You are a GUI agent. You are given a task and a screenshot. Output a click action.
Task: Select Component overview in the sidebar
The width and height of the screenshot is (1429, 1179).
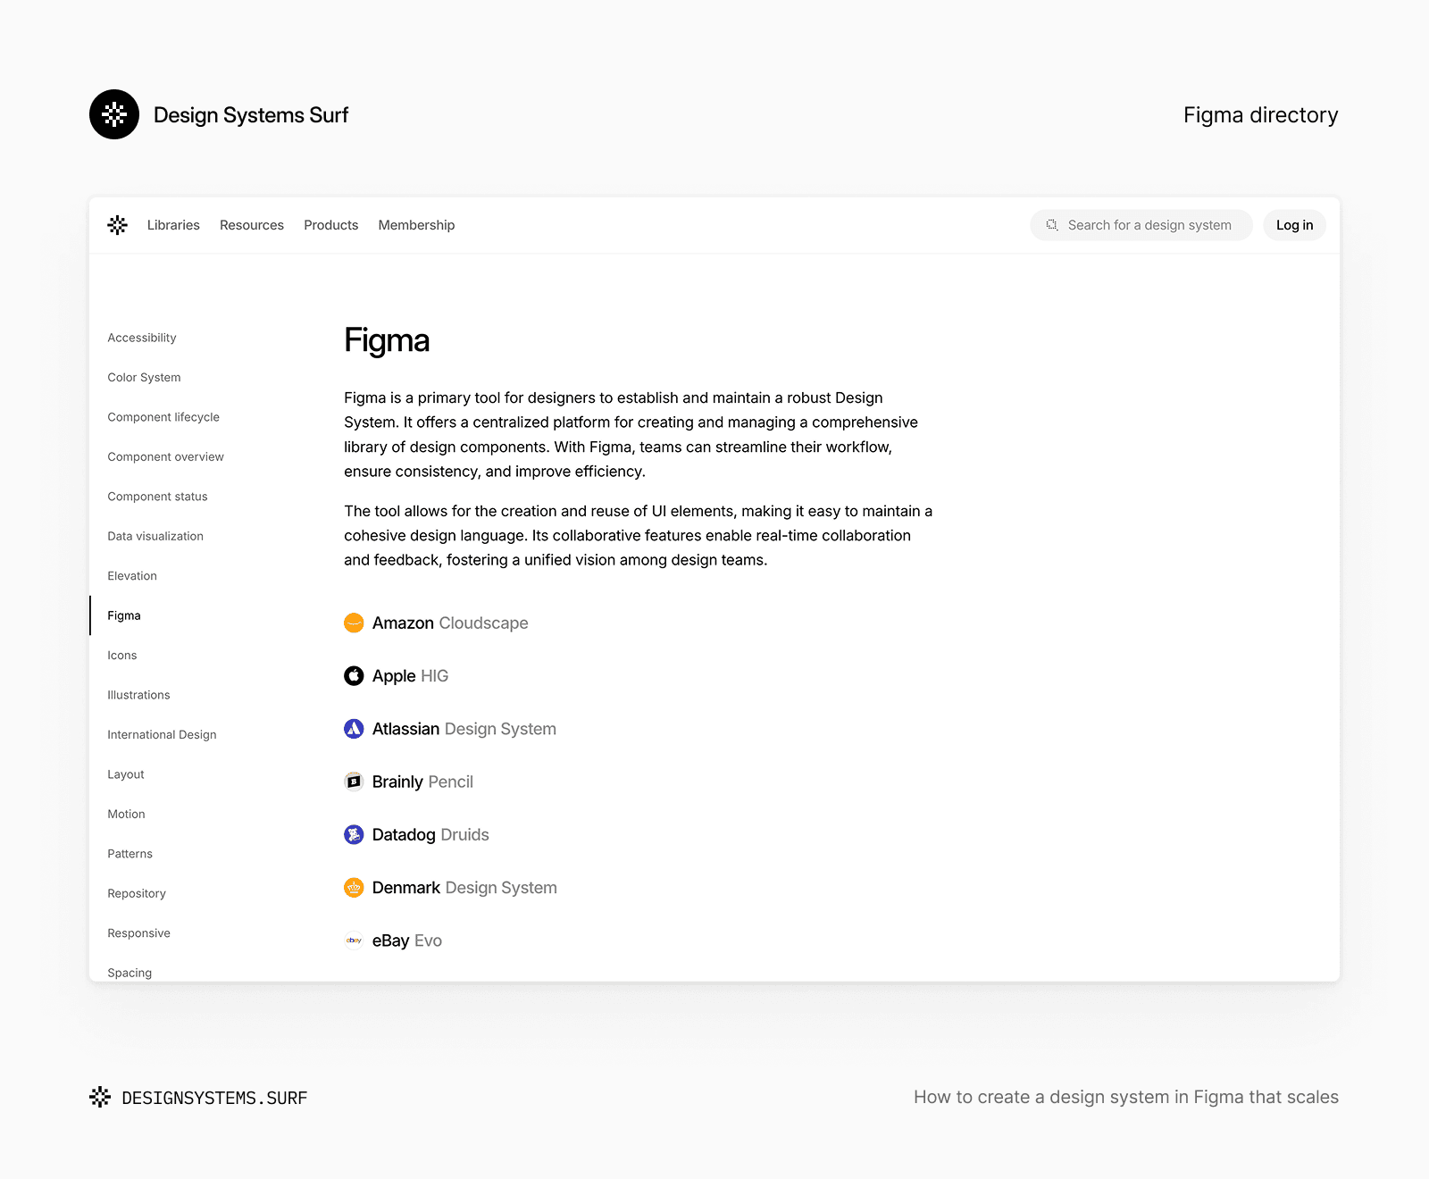[165, 456]
